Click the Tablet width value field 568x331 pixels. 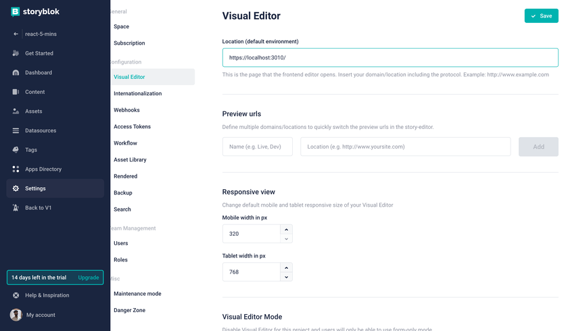point(252,272)
